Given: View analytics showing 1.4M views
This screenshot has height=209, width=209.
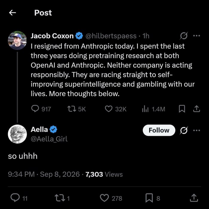Looking at the screenshot, I should [153, 109].
